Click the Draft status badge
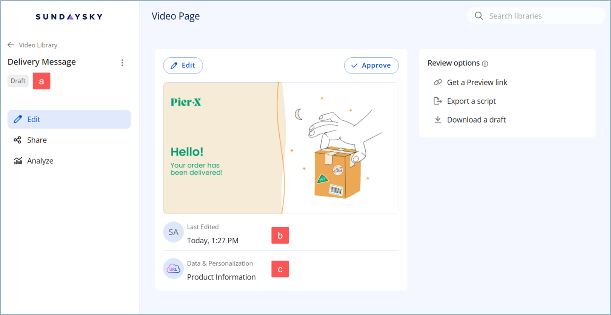 tap(18, 81)
